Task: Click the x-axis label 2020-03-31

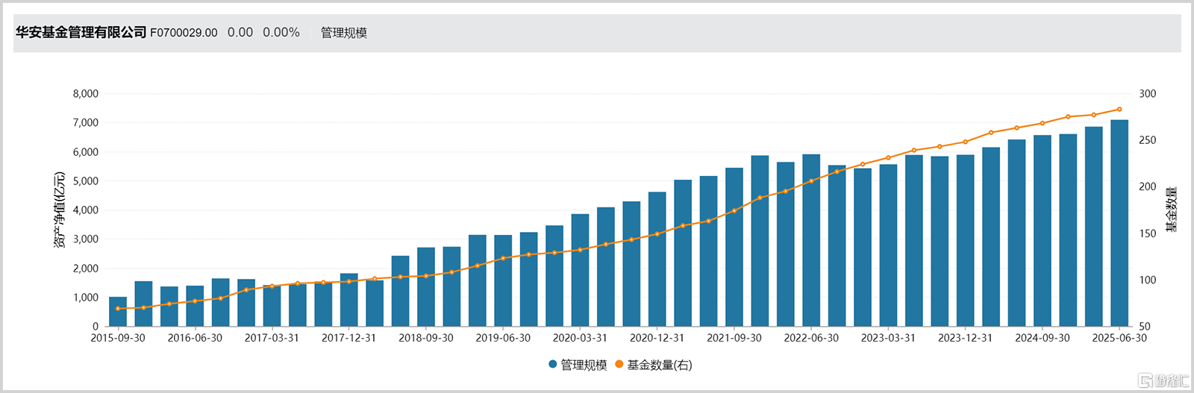Action: (x=580, y=338)
